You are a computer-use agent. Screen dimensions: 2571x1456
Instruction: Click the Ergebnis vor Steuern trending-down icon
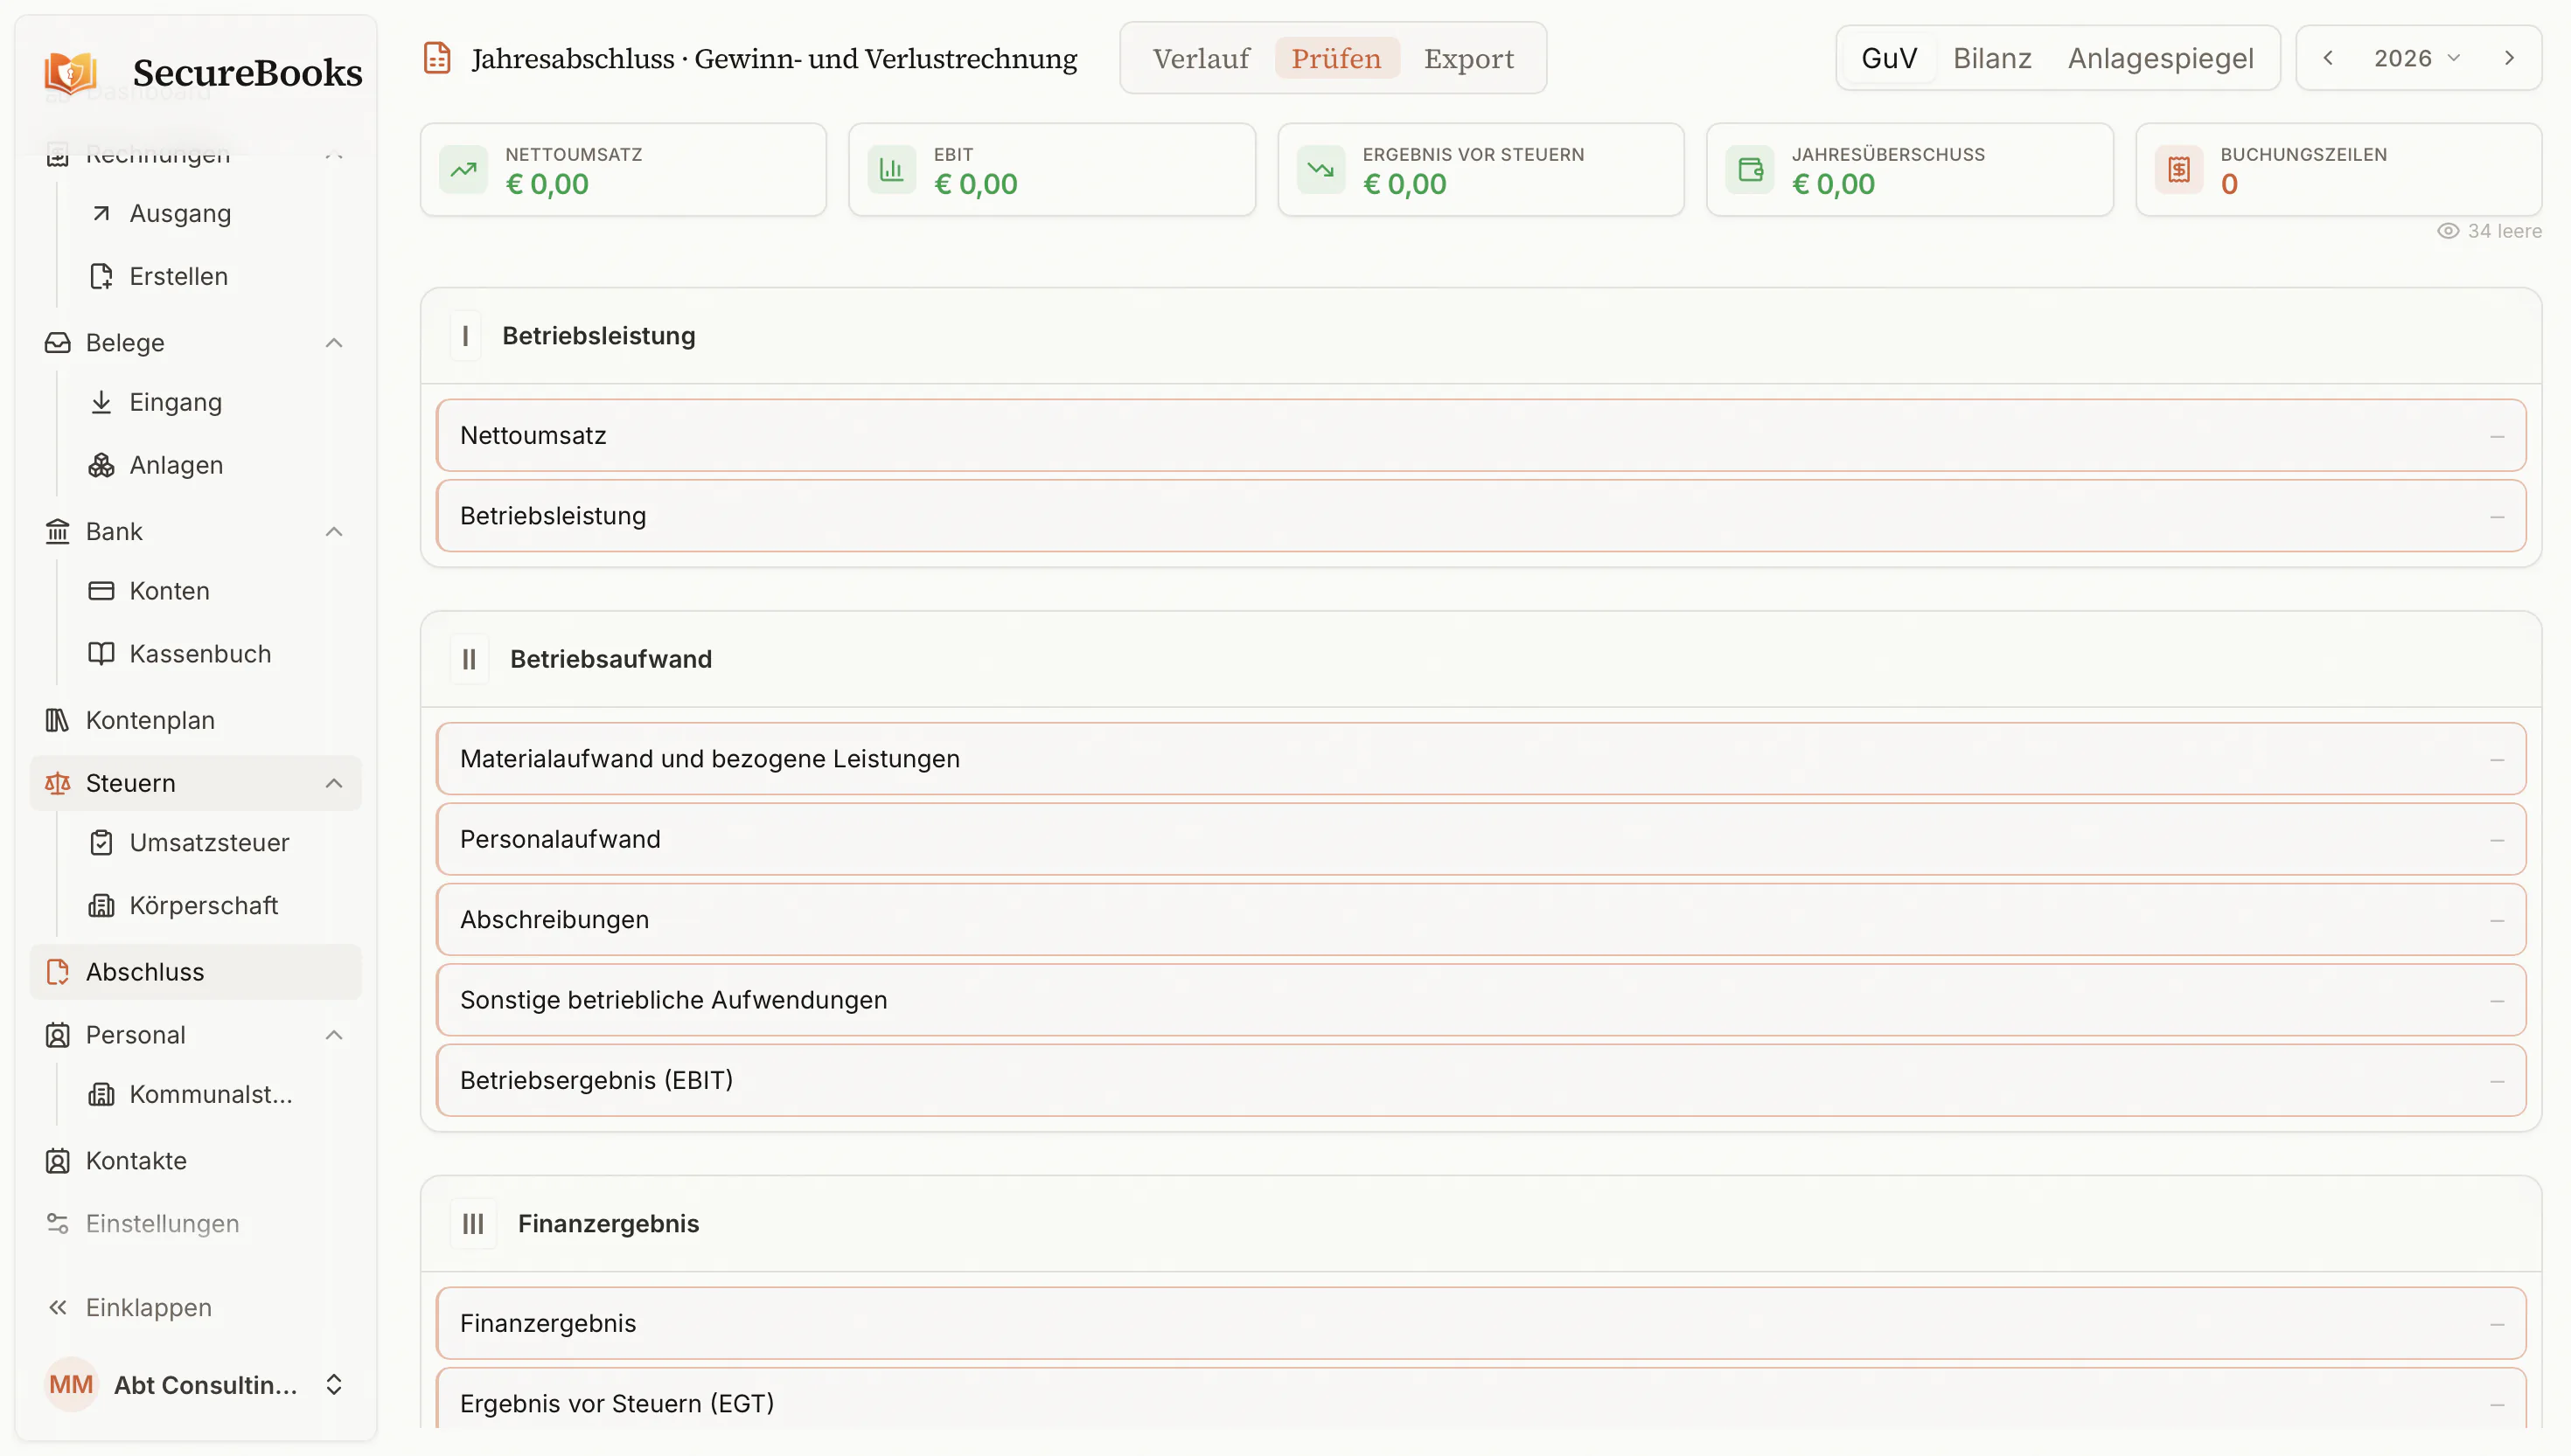coord(1320,170)
